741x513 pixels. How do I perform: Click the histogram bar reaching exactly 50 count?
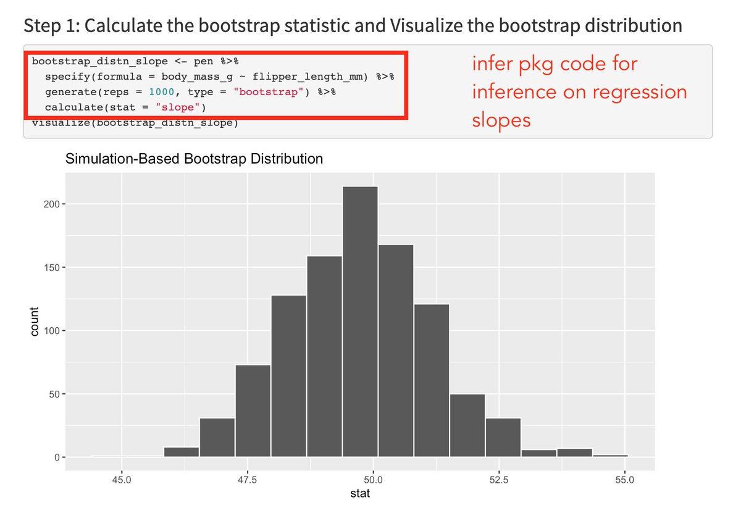(x=468, y=425)
